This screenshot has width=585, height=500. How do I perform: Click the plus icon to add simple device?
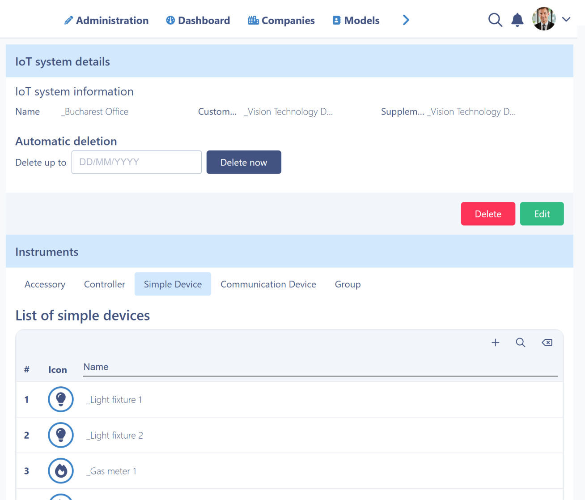[496, 343]
